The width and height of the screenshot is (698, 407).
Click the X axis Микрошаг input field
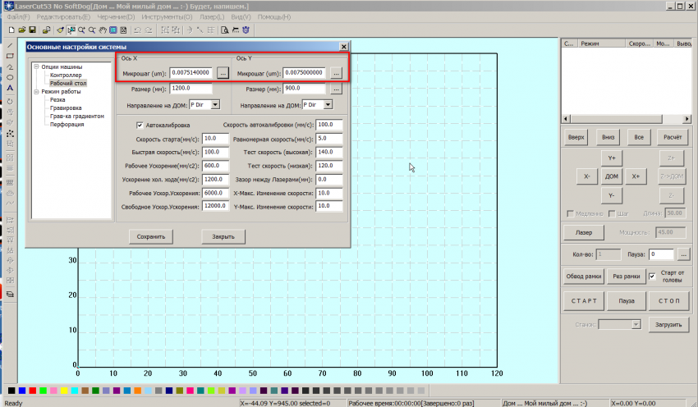(193, 73)
